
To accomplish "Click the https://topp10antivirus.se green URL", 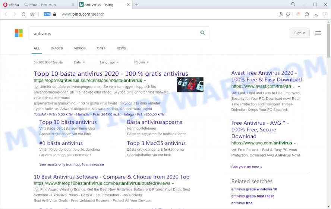I will (88, 81).
